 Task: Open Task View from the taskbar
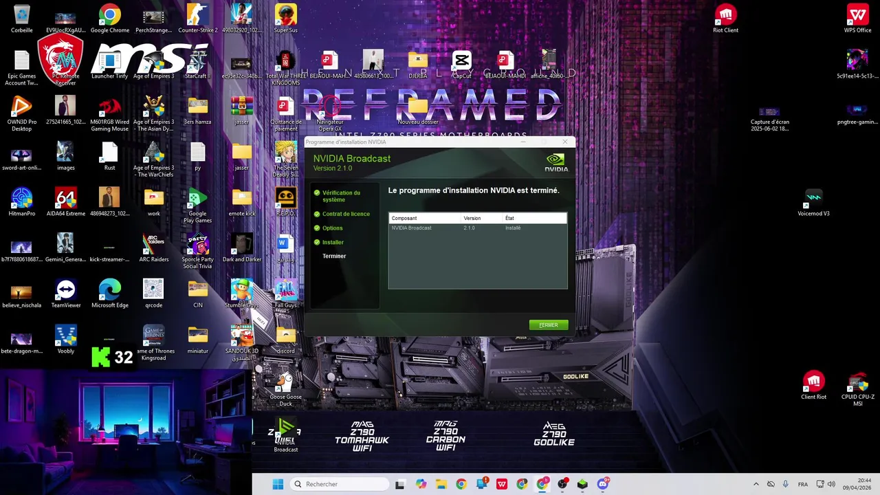400,484
